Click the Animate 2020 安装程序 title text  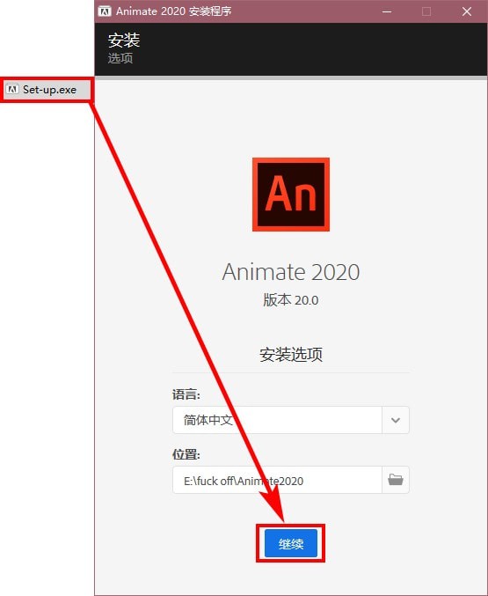point(173,11)
